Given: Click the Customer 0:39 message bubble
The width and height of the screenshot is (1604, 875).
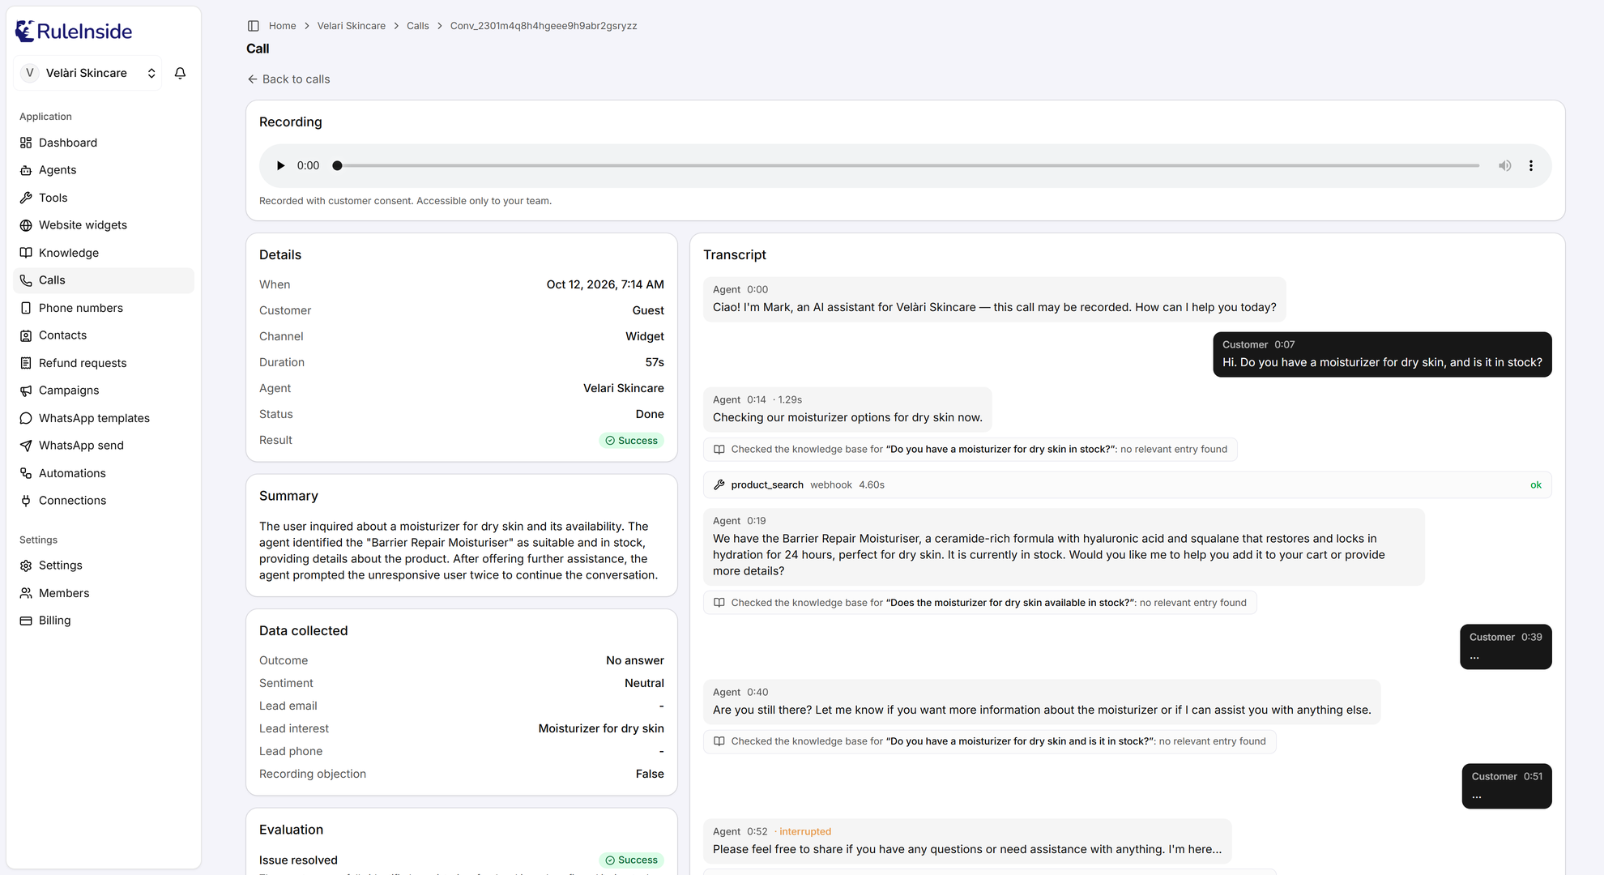Looking at the screenshot, I should (x=1505, y=647).
